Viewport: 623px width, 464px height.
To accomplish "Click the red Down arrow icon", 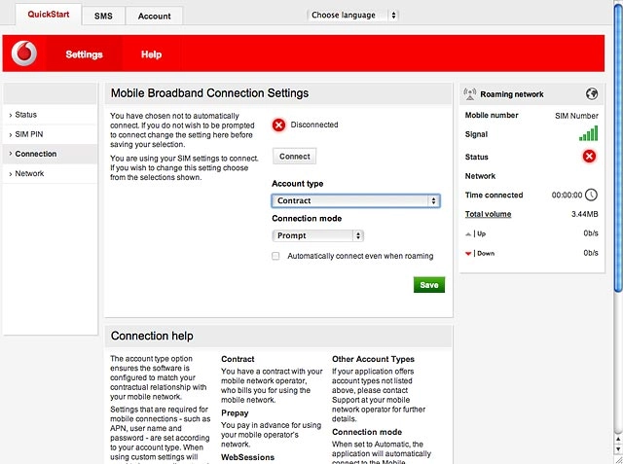I will click(468, 253).
